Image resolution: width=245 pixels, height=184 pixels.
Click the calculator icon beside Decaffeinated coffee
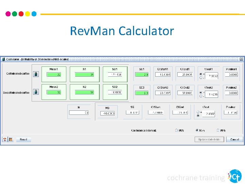36,92
